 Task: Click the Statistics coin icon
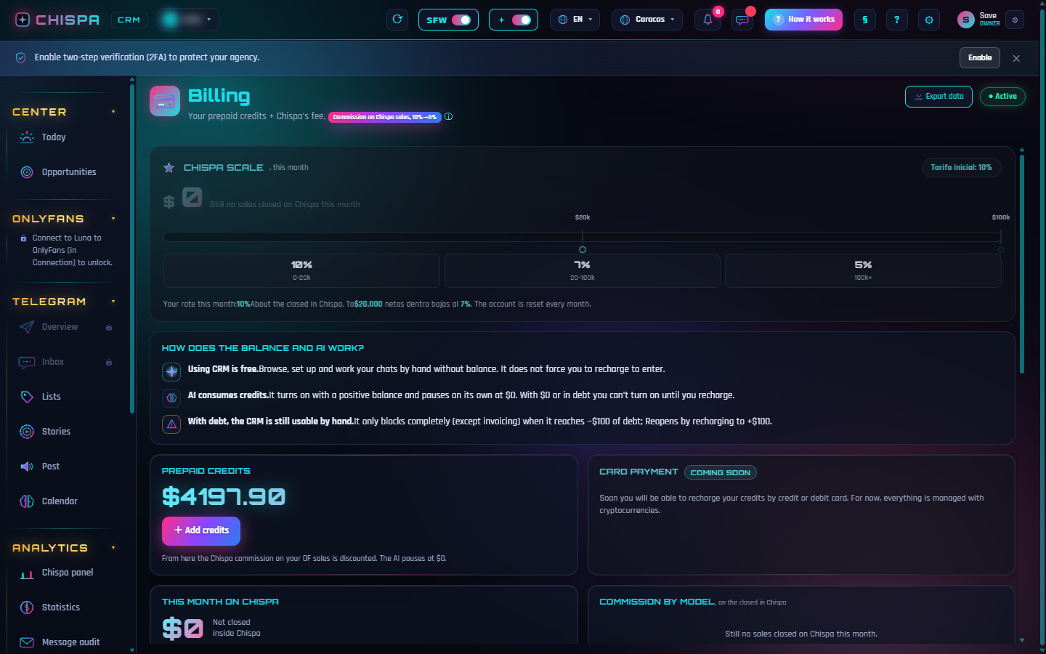click(x=27, y=607)
